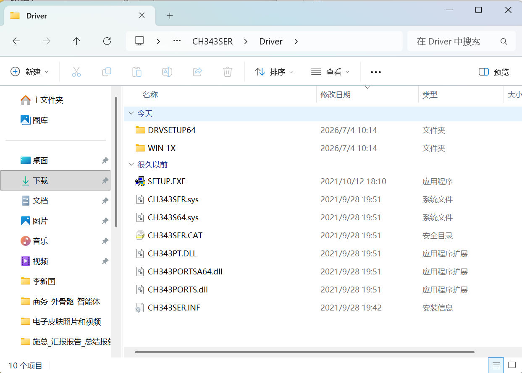Image resolution: width=522 pixels, height=373 pixels.
Task: Click the This PC monitor icon in address bar
Action: [x=139, y=41]
